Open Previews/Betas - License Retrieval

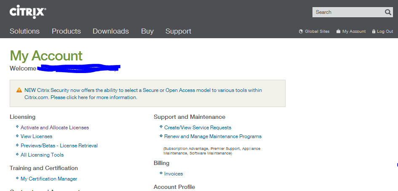click(x=59, y=146)
